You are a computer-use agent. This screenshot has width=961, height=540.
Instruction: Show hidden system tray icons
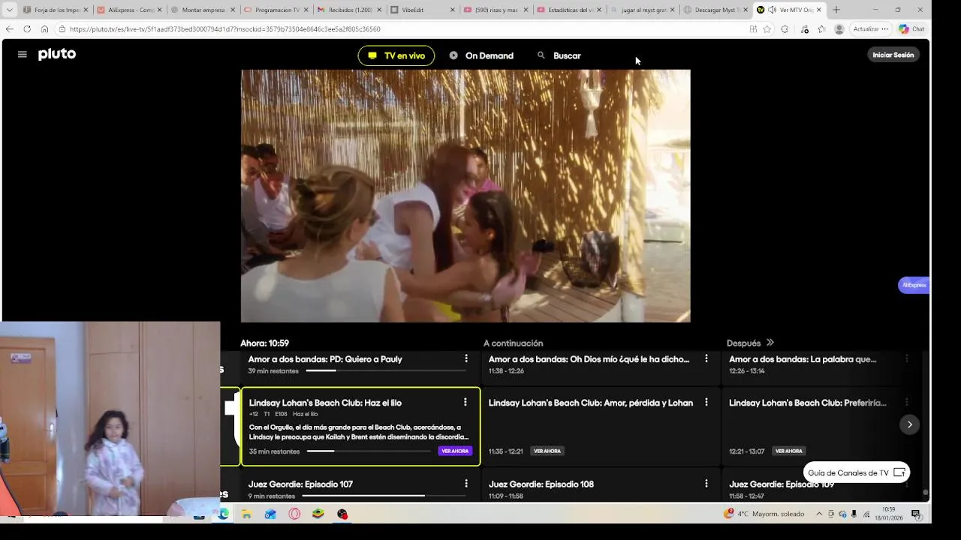coord(819,514)
